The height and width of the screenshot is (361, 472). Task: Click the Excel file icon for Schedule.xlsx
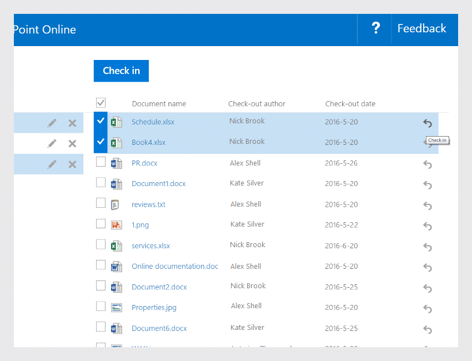[x=117, y=122]
